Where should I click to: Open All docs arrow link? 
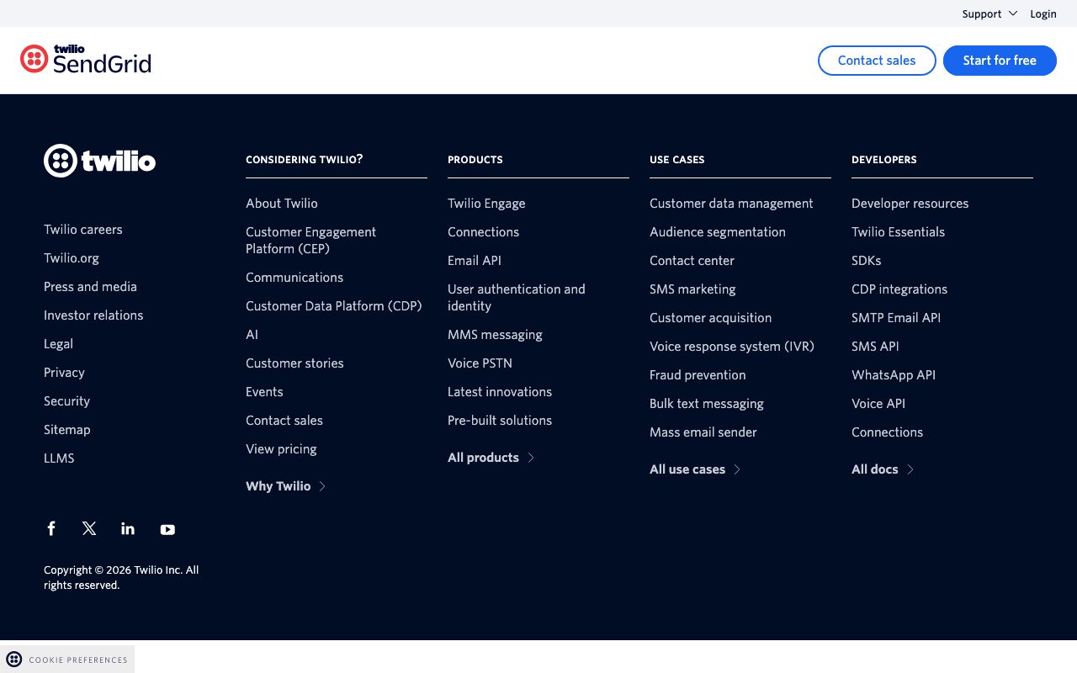[883, 469]
